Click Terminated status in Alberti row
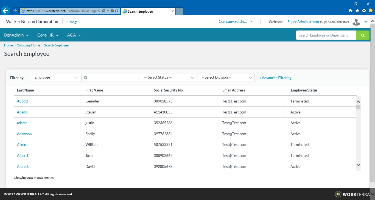 coord(300,155)
